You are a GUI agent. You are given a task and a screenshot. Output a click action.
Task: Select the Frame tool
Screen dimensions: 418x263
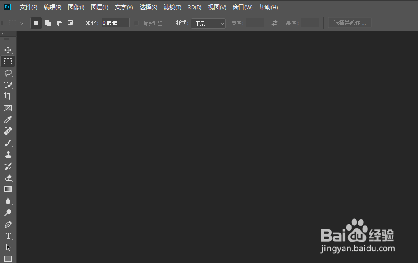click(8, 108)
